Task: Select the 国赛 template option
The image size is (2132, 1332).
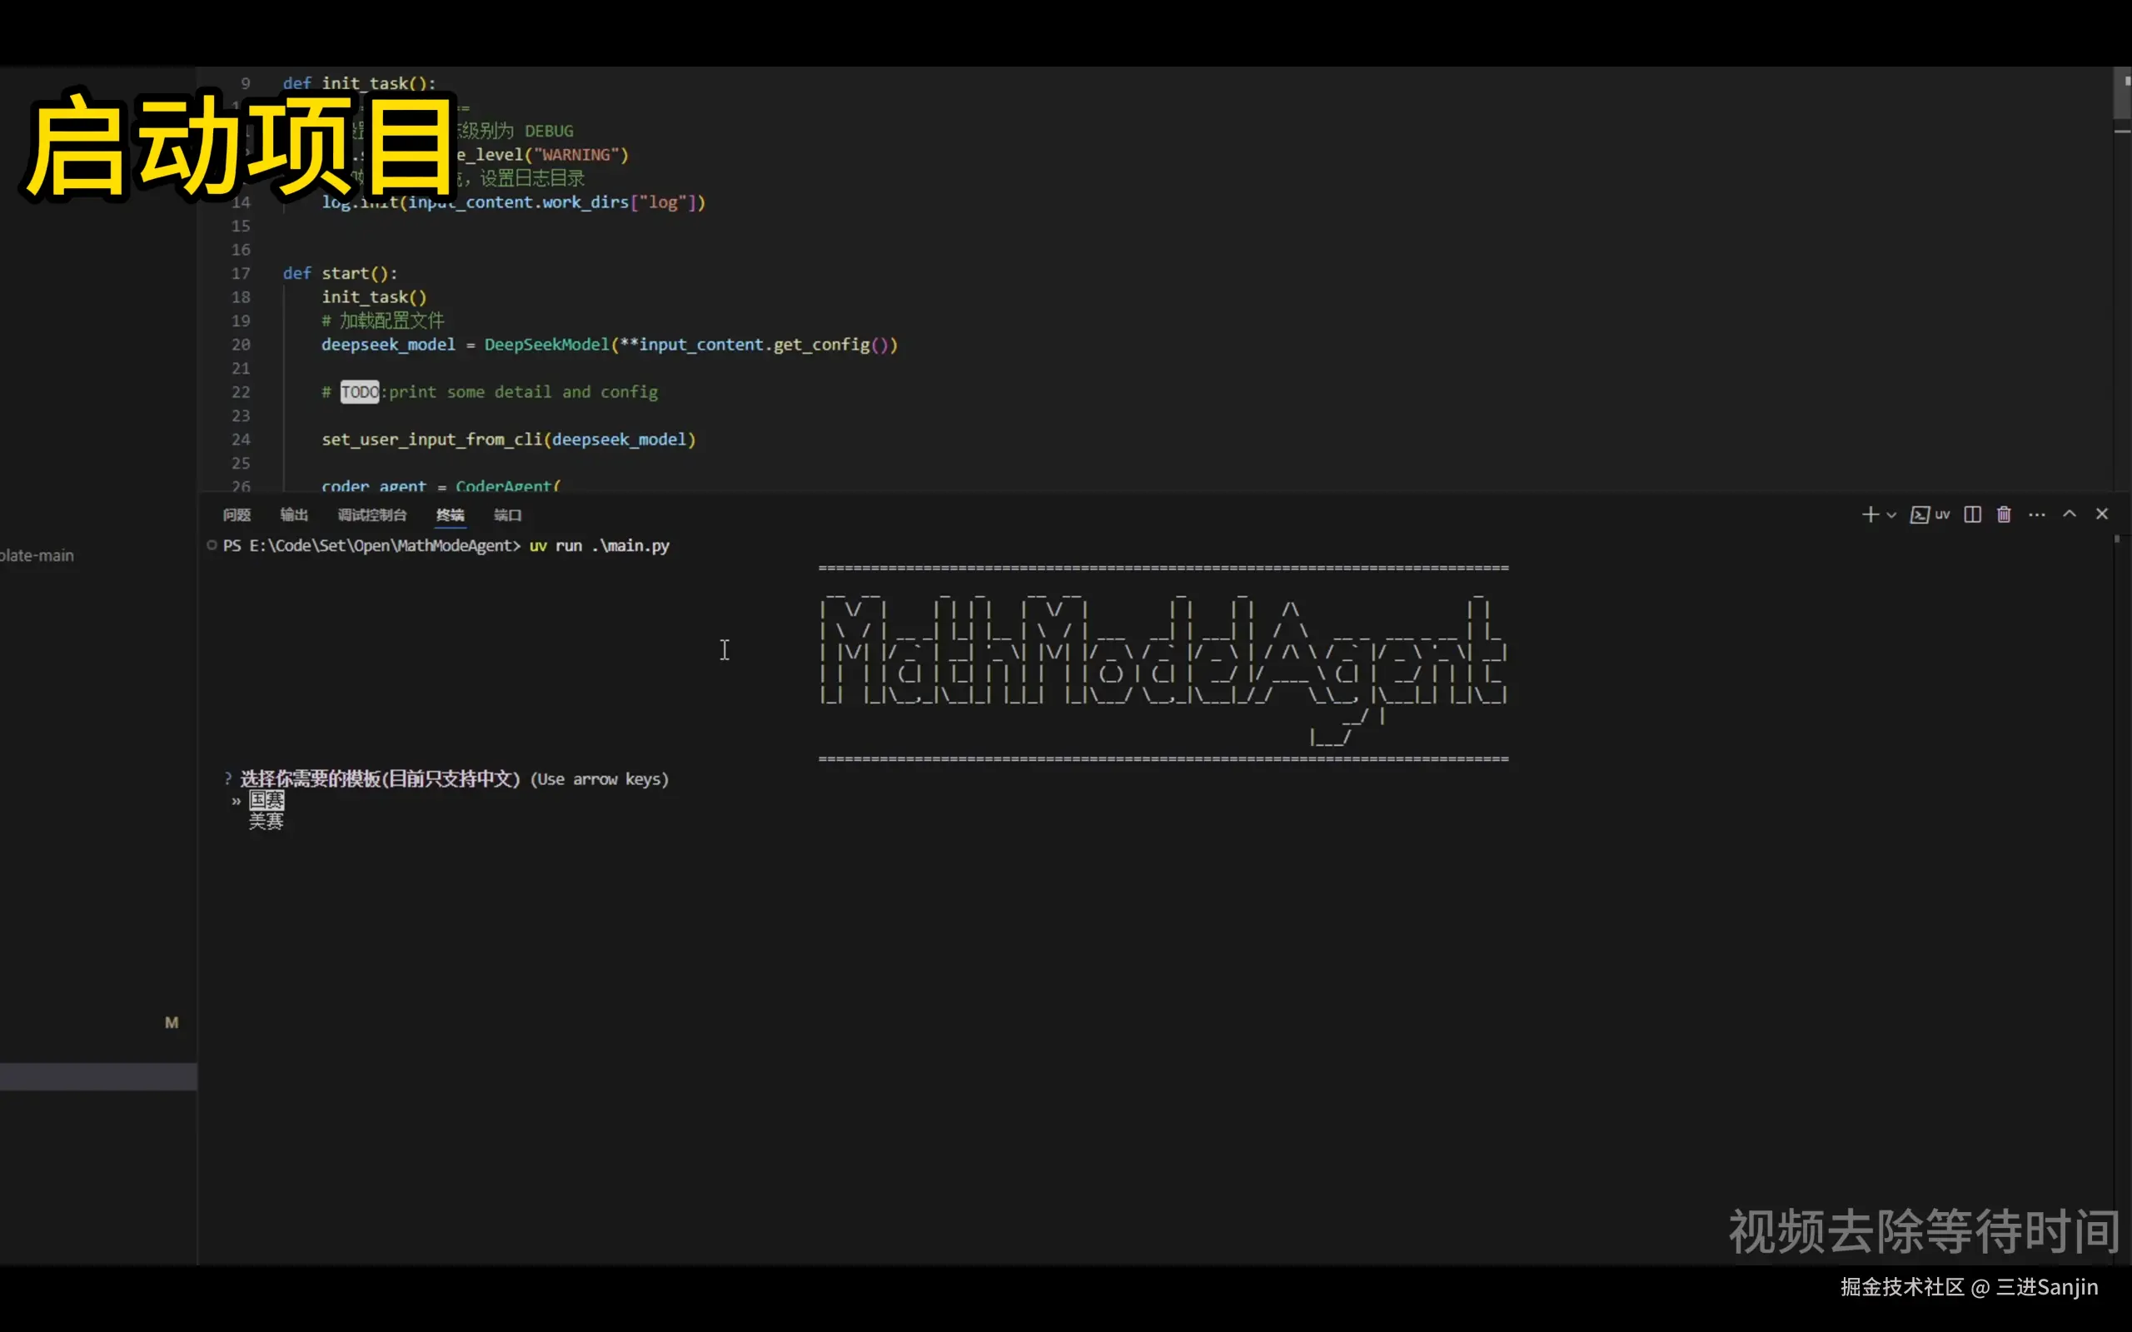Action: 266,800
